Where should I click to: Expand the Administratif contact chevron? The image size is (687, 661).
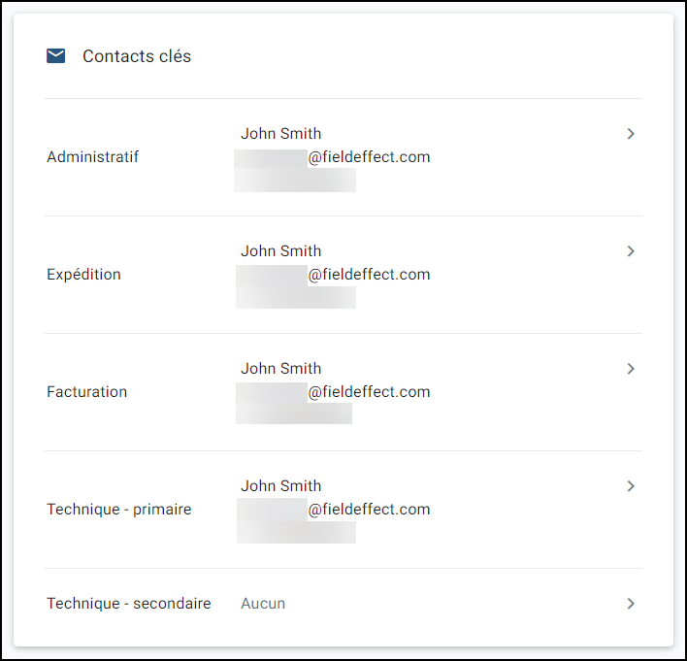pyautogui.click(x=631, y=134)
